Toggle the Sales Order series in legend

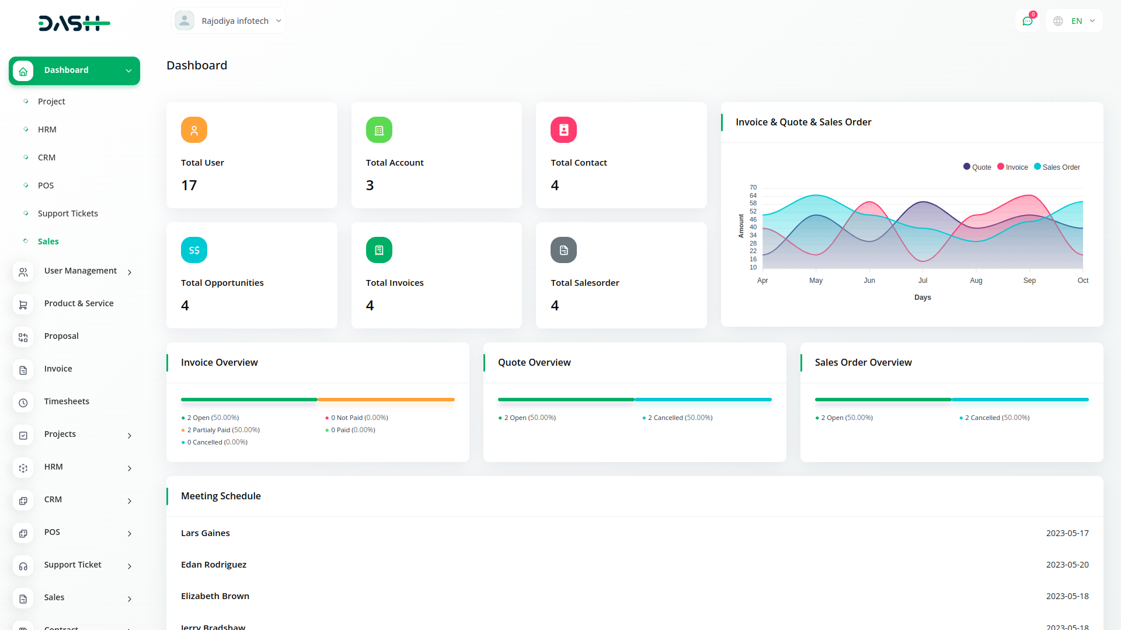tap(1057, 167)
